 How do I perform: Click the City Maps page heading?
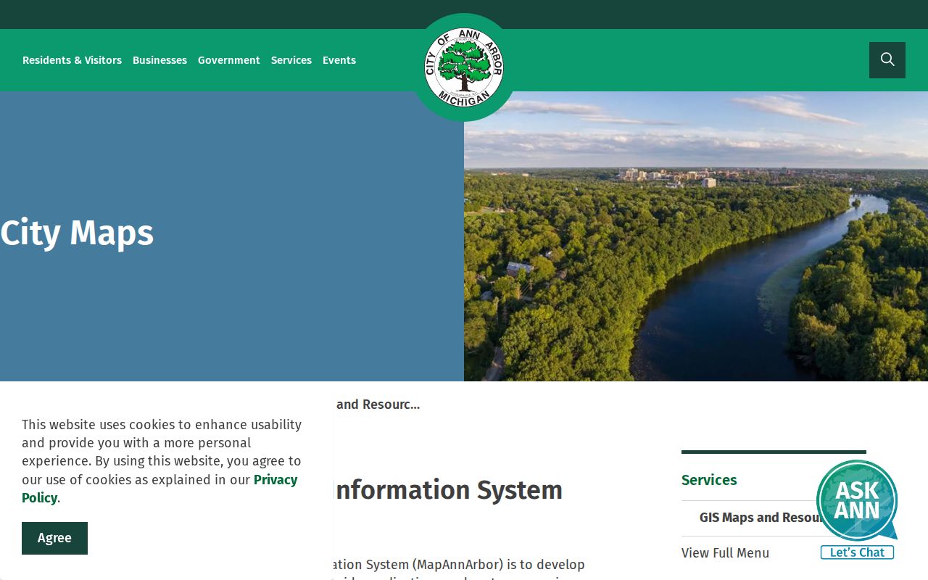coord(77,233)
